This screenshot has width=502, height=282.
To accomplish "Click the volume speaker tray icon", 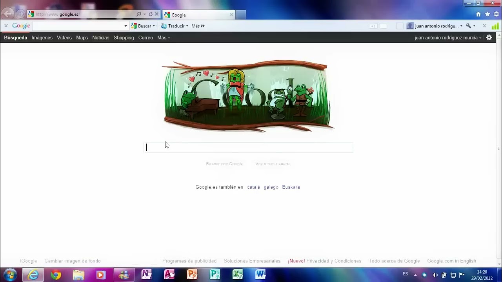I will pyautogui.click(x=435, y=275).
